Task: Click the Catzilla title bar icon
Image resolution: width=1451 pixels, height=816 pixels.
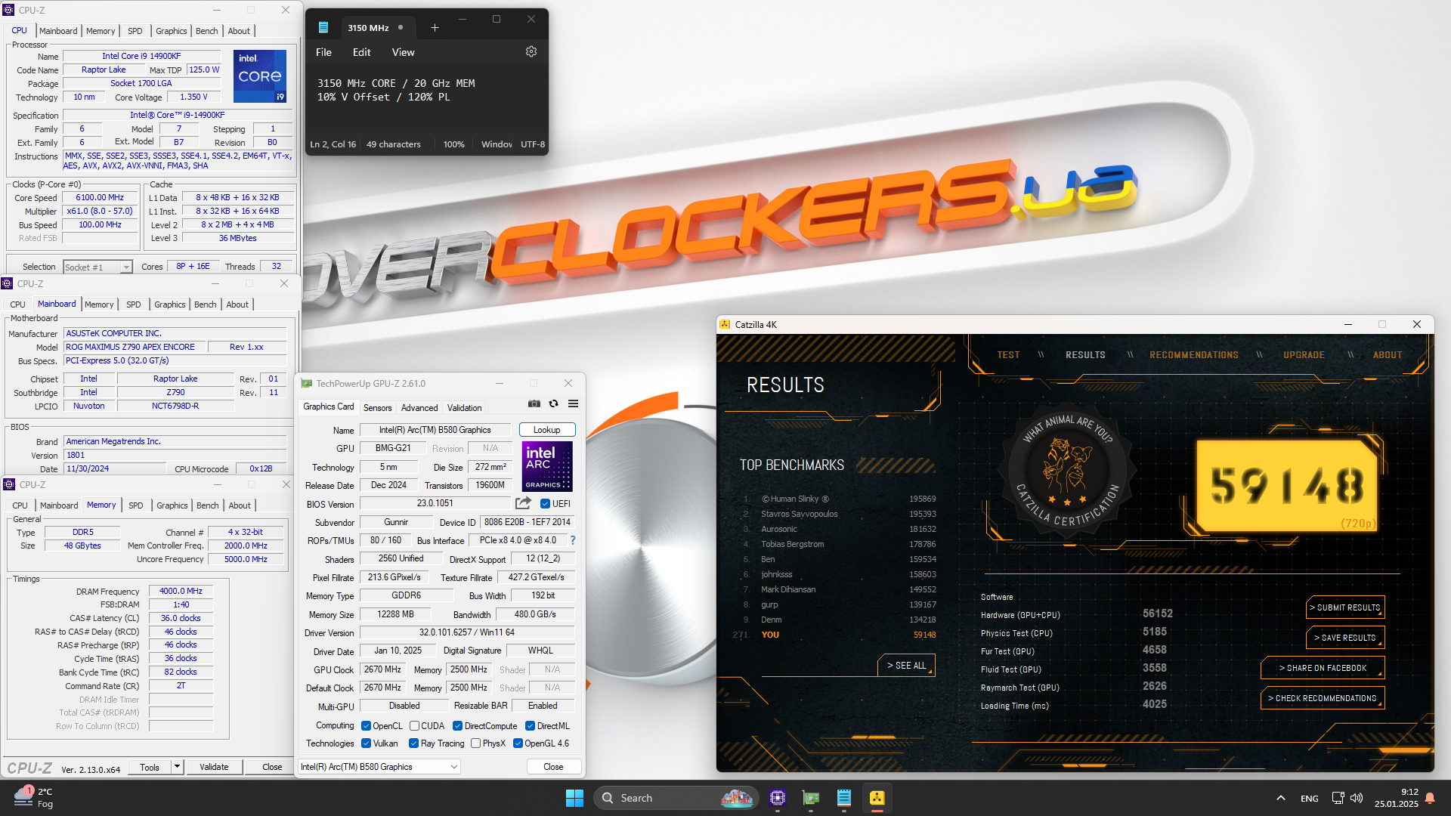Action: (x=725, y=324)
